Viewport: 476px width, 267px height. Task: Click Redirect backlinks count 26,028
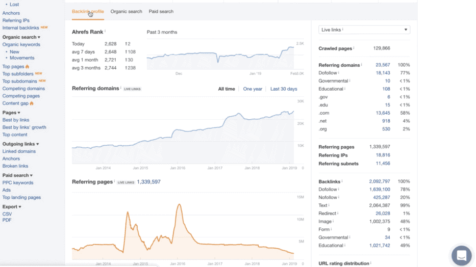[383, 213]
